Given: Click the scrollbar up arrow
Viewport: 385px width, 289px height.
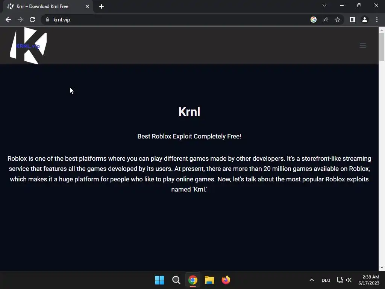Looking at the screenshot, I should (x=382, y=30).
